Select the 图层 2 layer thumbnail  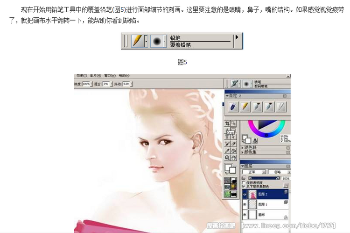(252, 195)
